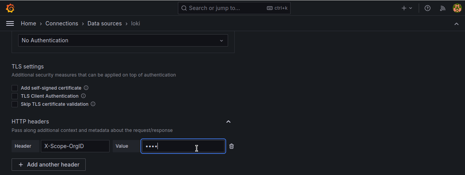Click the Grafana logo icon
This screenshot has width=465, height=175.
click(10, 8)
